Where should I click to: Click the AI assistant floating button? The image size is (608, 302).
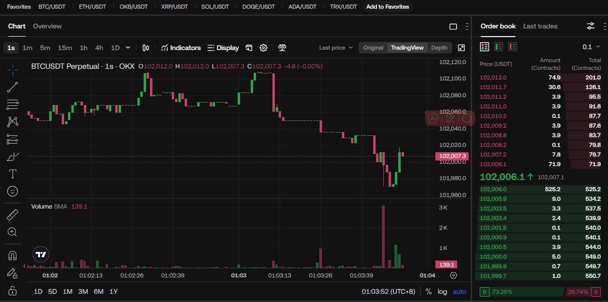pyautogui.click(x=433, y=118)
